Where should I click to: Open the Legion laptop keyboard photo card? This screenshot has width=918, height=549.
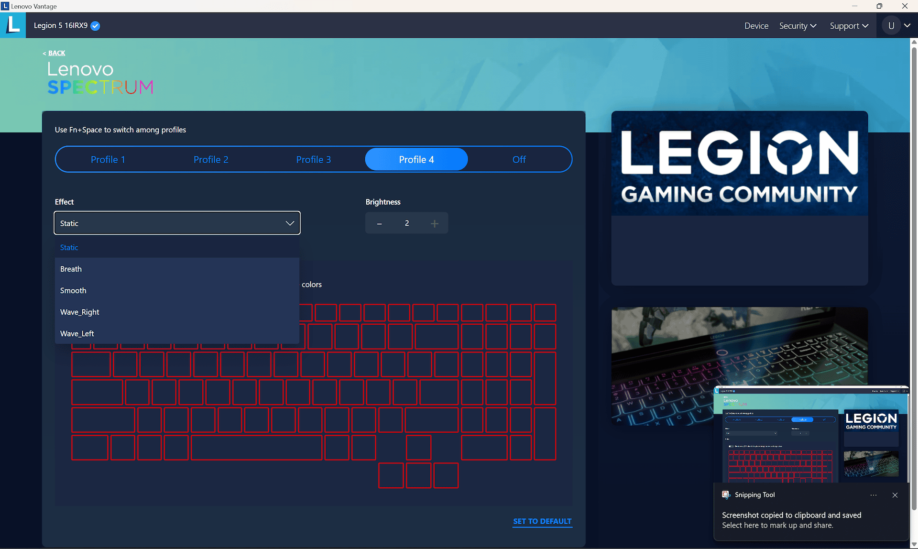coord(740,366)
